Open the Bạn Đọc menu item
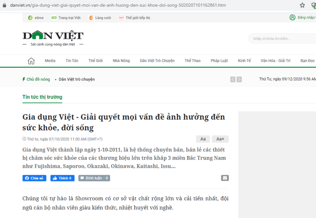Image resolution: width=316 pixels, height=218 pixels. [308, 61]
